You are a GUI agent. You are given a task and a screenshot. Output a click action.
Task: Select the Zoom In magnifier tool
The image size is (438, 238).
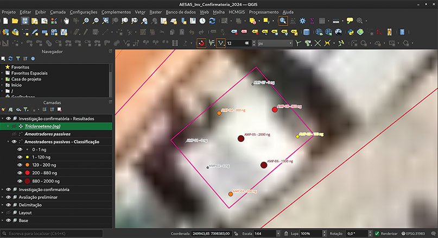click(86, 21)
